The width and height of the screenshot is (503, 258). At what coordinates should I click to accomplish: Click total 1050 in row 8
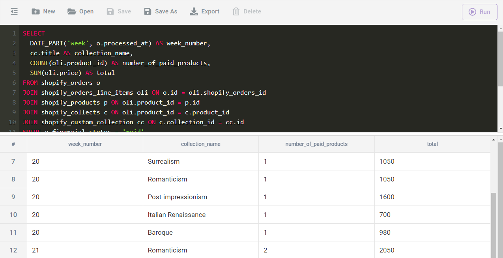[387, 179]
